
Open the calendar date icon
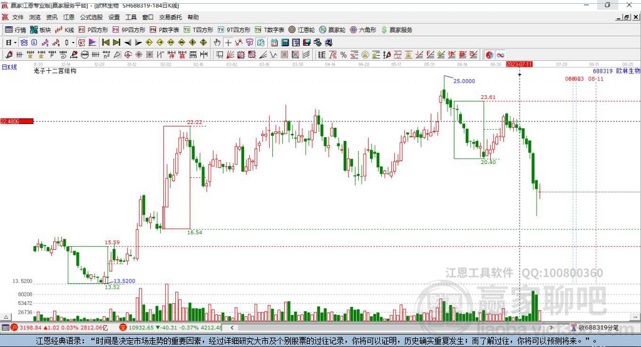(x=274, y=43)
